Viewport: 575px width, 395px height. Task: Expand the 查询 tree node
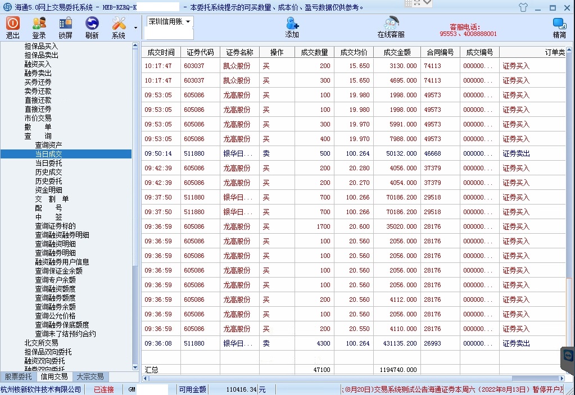38,136
